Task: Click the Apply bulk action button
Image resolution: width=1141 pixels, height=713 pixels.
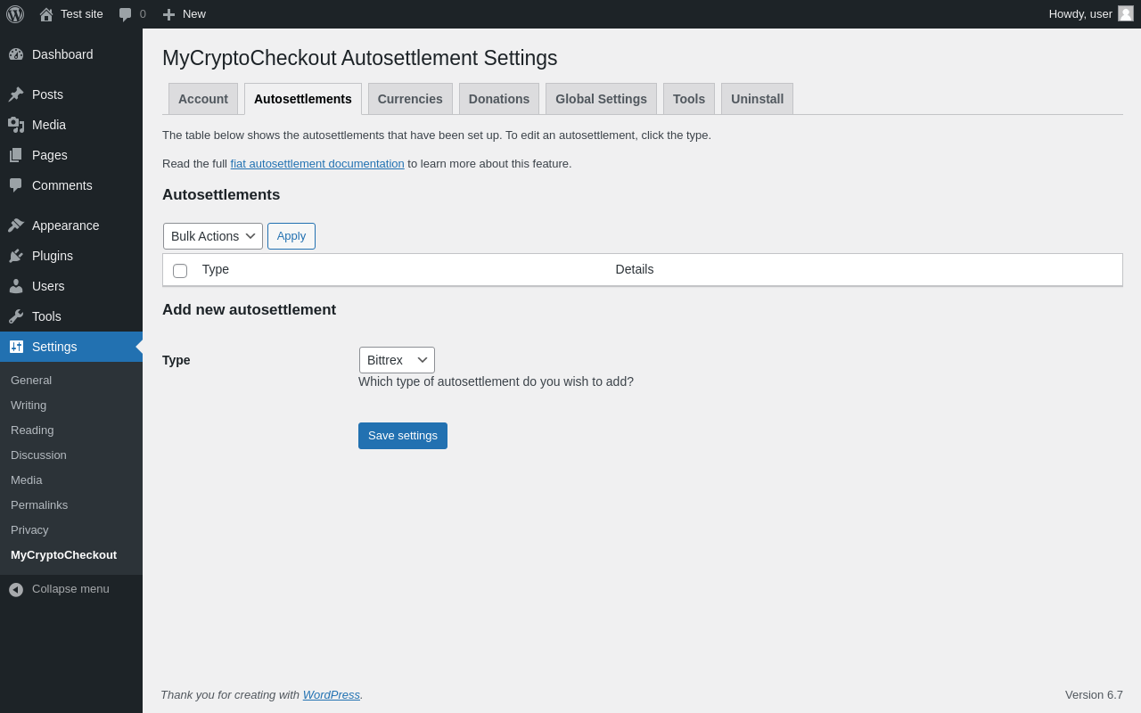Action: click(x=291, y=236)
